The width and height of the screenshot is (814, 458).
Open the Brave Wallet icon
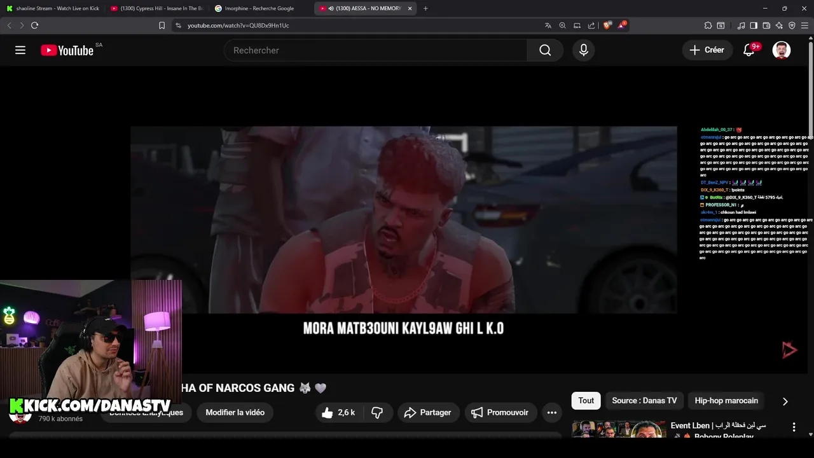click(766, 25)
